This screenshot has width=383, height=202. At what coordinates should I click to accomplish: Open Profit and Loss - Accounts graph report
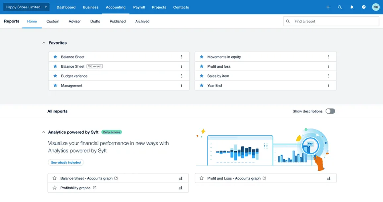(234, 178)
